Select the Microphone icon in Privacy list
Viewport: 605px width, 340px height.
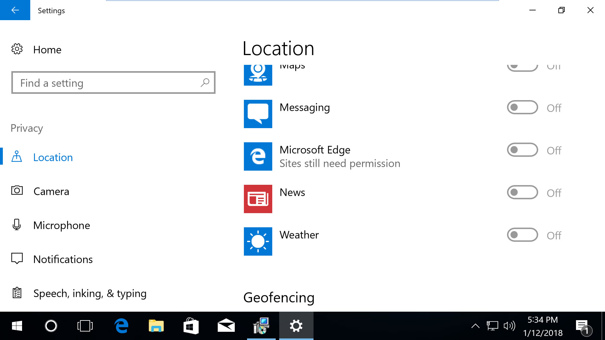pyautogui.click(x=17, y=224)
